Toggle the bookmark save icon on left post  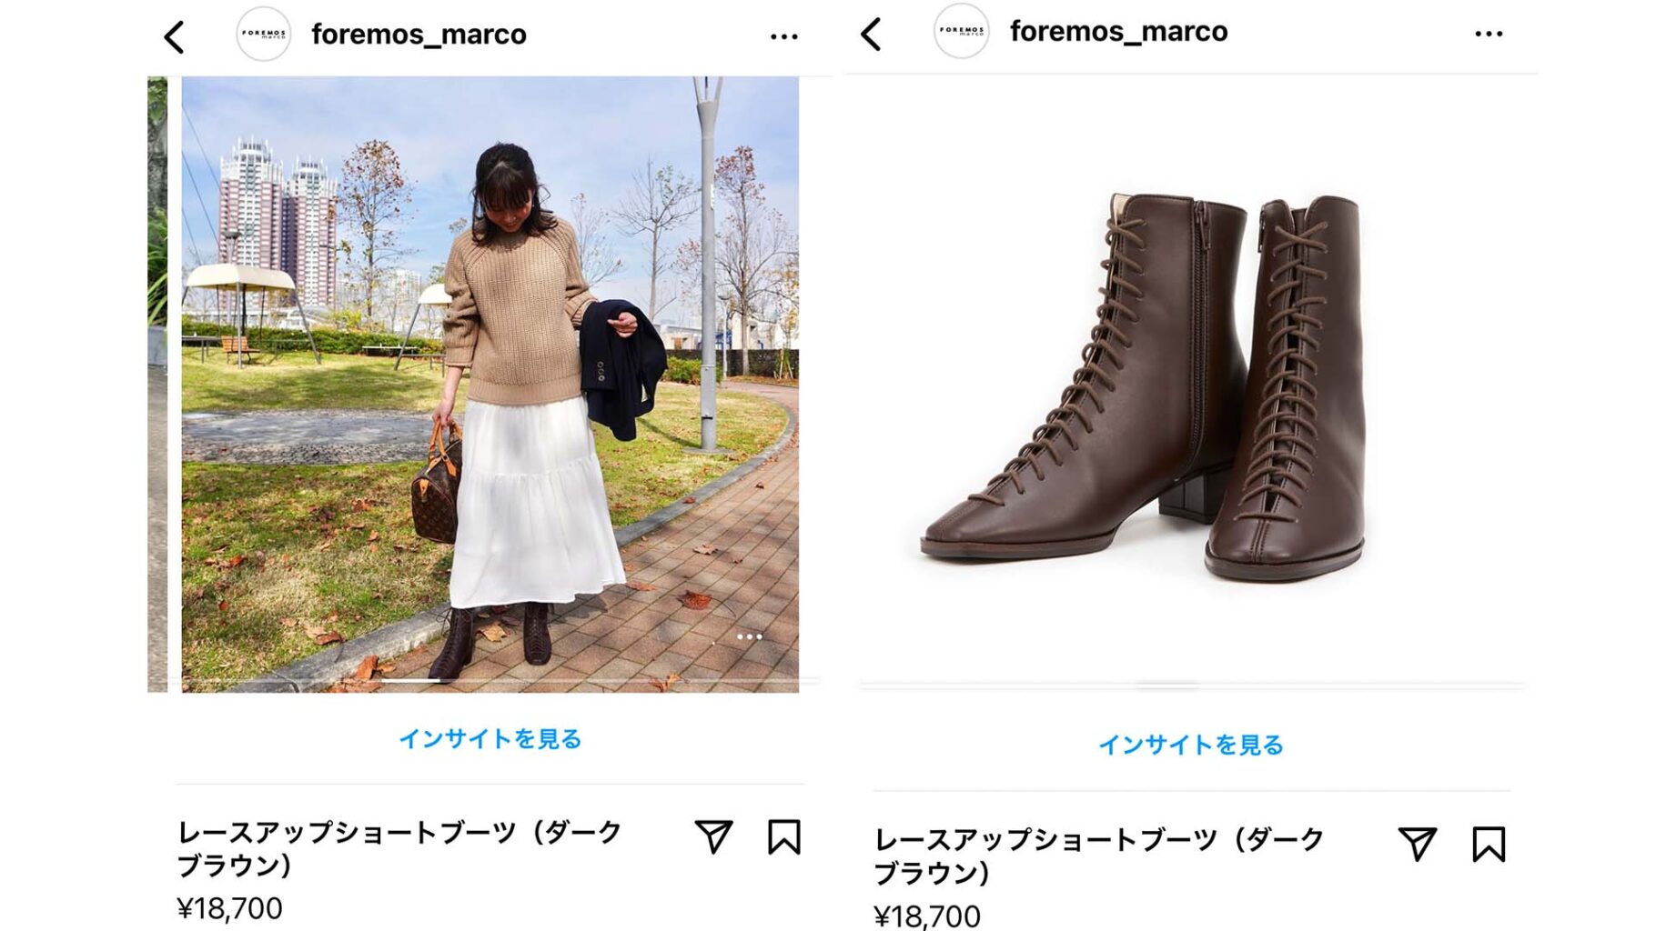[783, 837]
